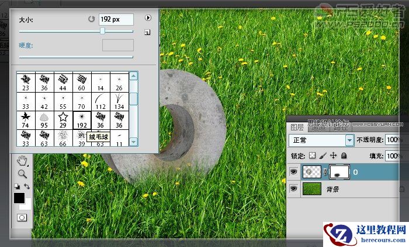Select the Zoom magnifier tool
Screen dimensions: 409x247
pyautogui.click(x=22, y=174)
